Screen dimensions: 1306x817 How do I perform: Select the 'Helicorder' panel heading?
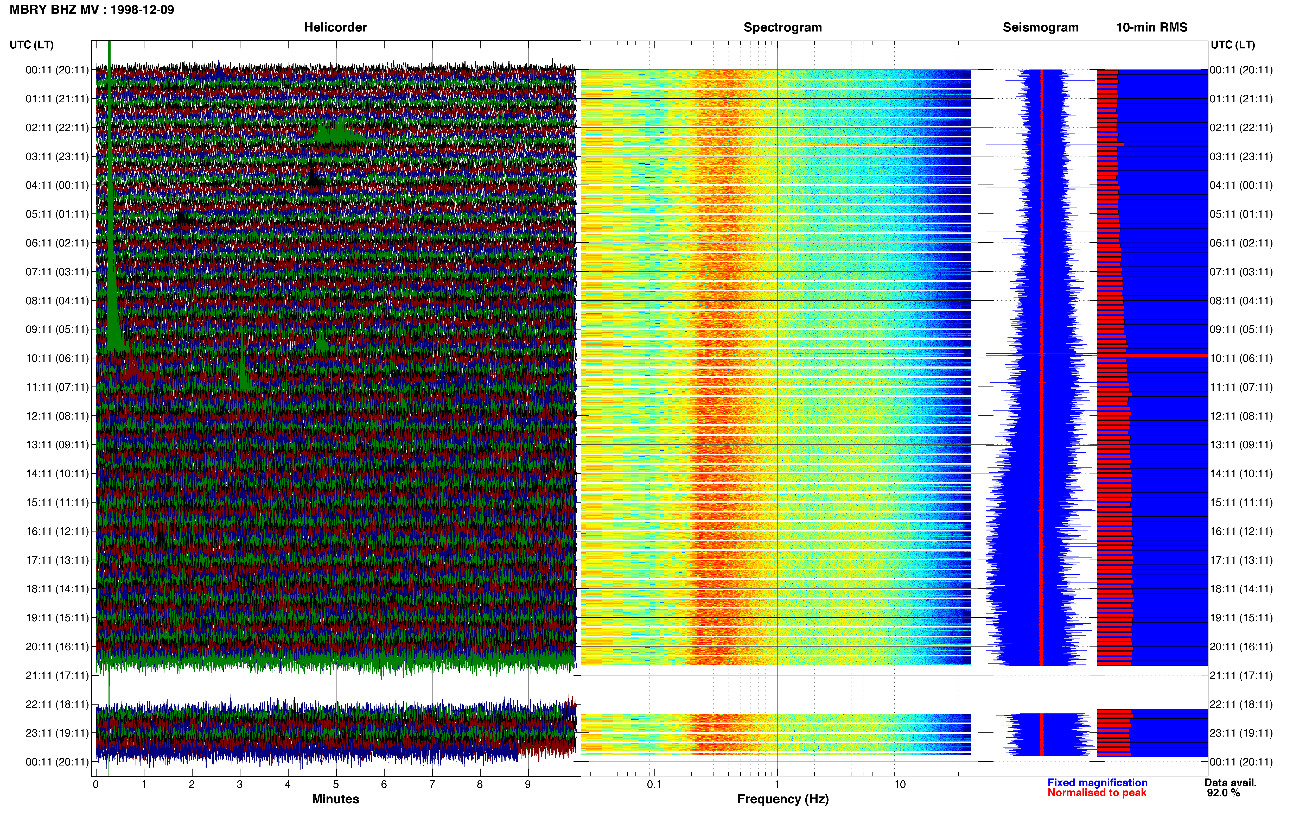335,28
